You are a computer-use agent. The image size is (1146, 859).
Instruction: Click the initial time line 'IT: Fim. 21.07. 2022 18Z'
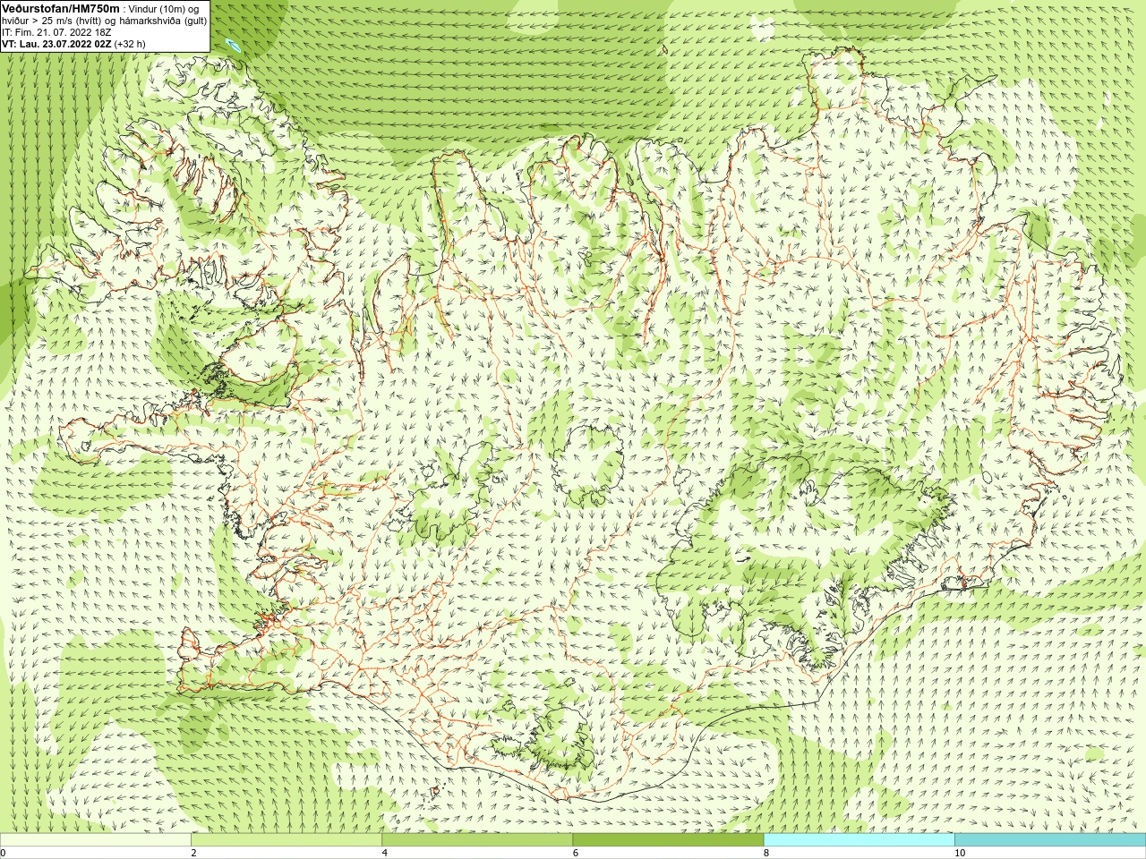tap(56, 31)
